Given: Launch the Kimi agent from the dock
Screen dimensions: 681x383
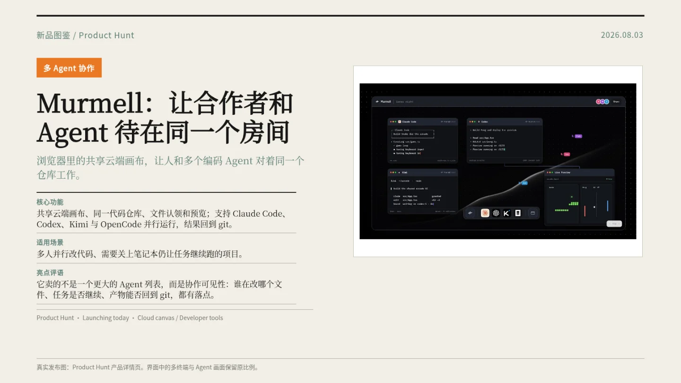Looking at the screenshot, I should pyautogui.click(x=506, y=213).
